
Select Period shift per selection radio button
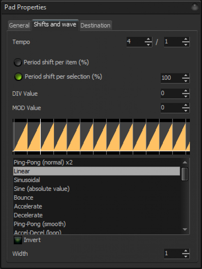tap(18, 77)
